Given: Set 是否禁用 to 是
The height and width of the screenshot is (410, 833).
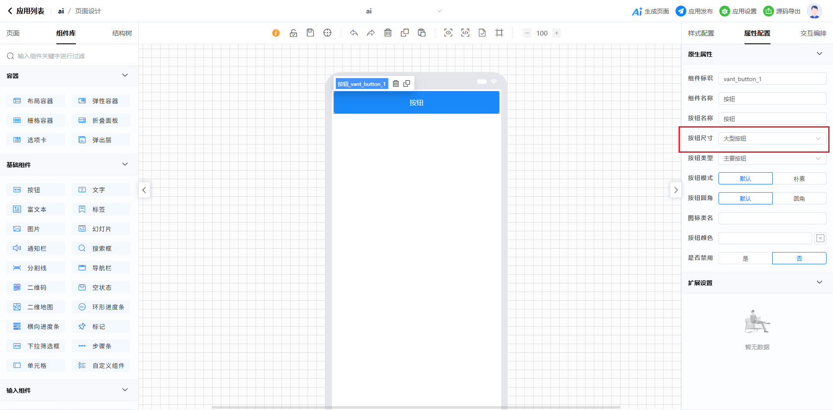Looking at the screenshot, I should [745, 259].
